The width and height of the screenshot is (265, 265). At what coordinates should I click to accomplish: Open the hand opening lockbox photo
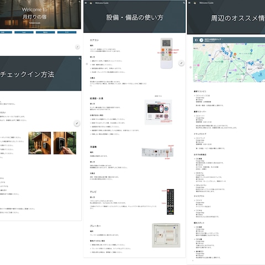65,143
